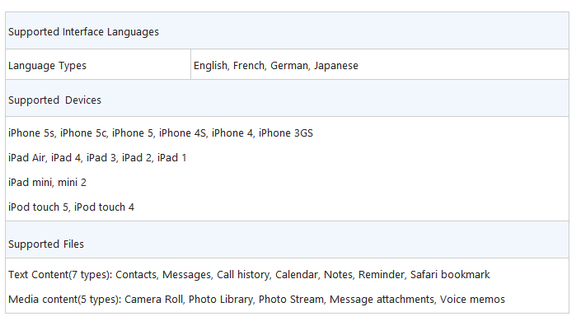Click the iPad mini, mini 2 line
576x321 pixels.
click(47, 183)
